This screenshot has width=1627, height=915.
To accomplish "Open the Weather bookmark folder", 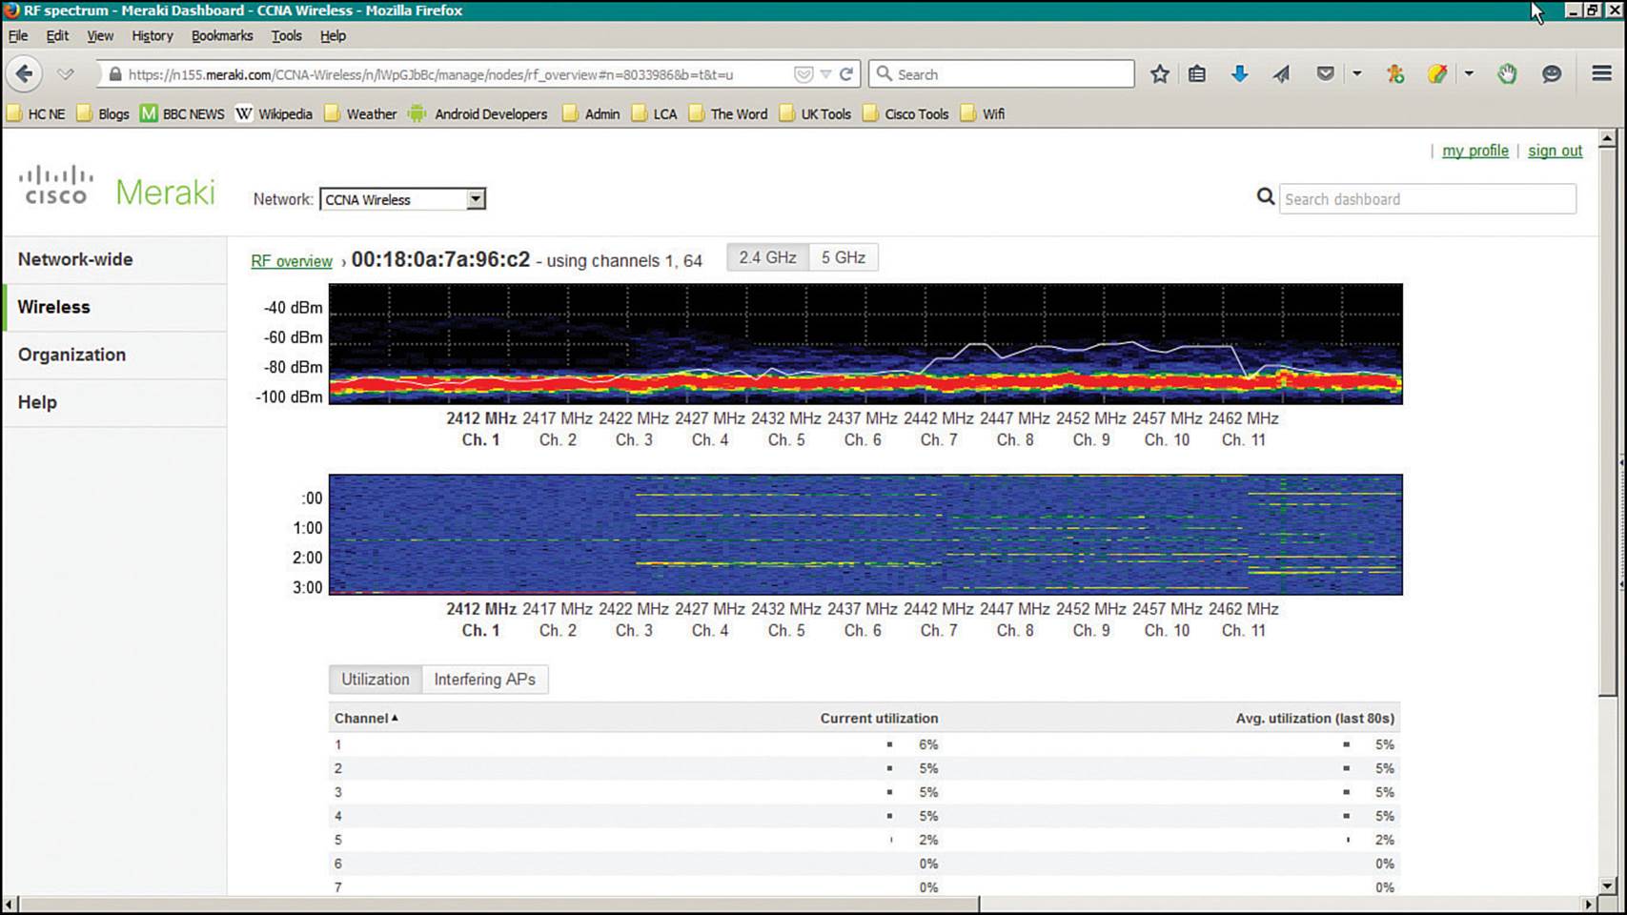I will coord(360,113).
